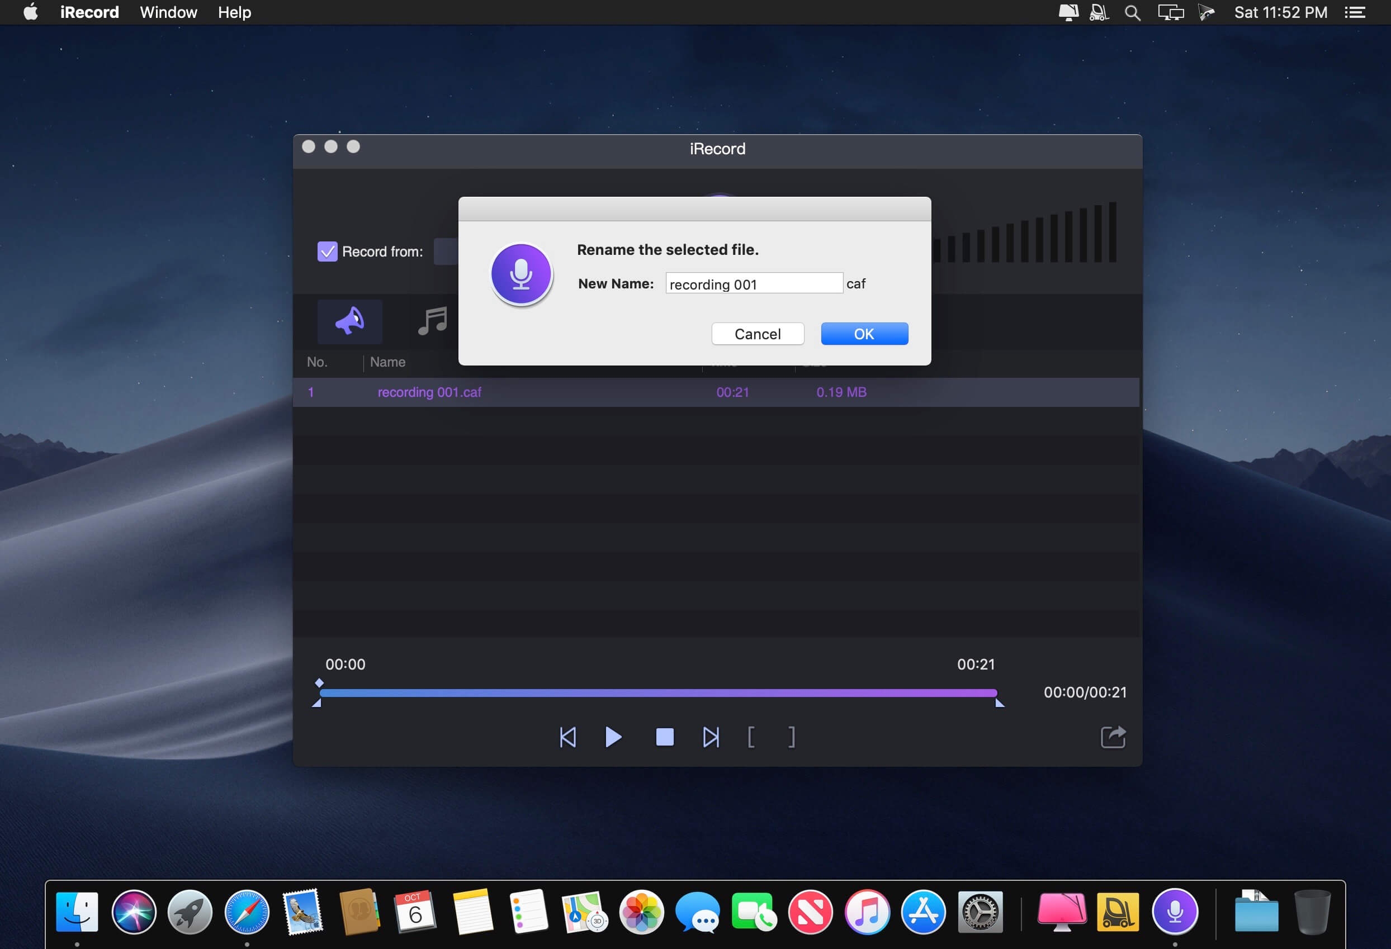This screenshot has width=1391, height=949.
Task: Toggle the Record from checkbox
Action: click(328, 252)
